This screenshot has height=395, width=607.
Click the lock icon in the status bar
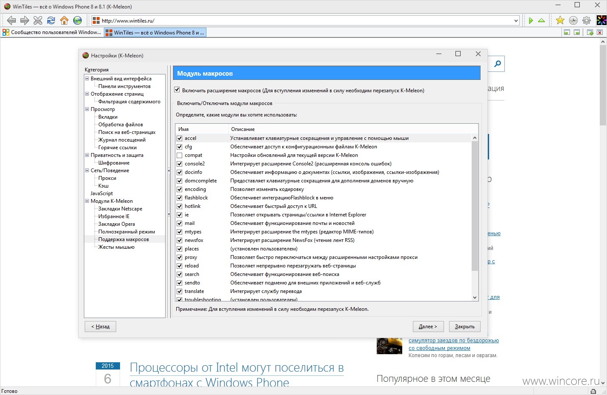(593, 391)
